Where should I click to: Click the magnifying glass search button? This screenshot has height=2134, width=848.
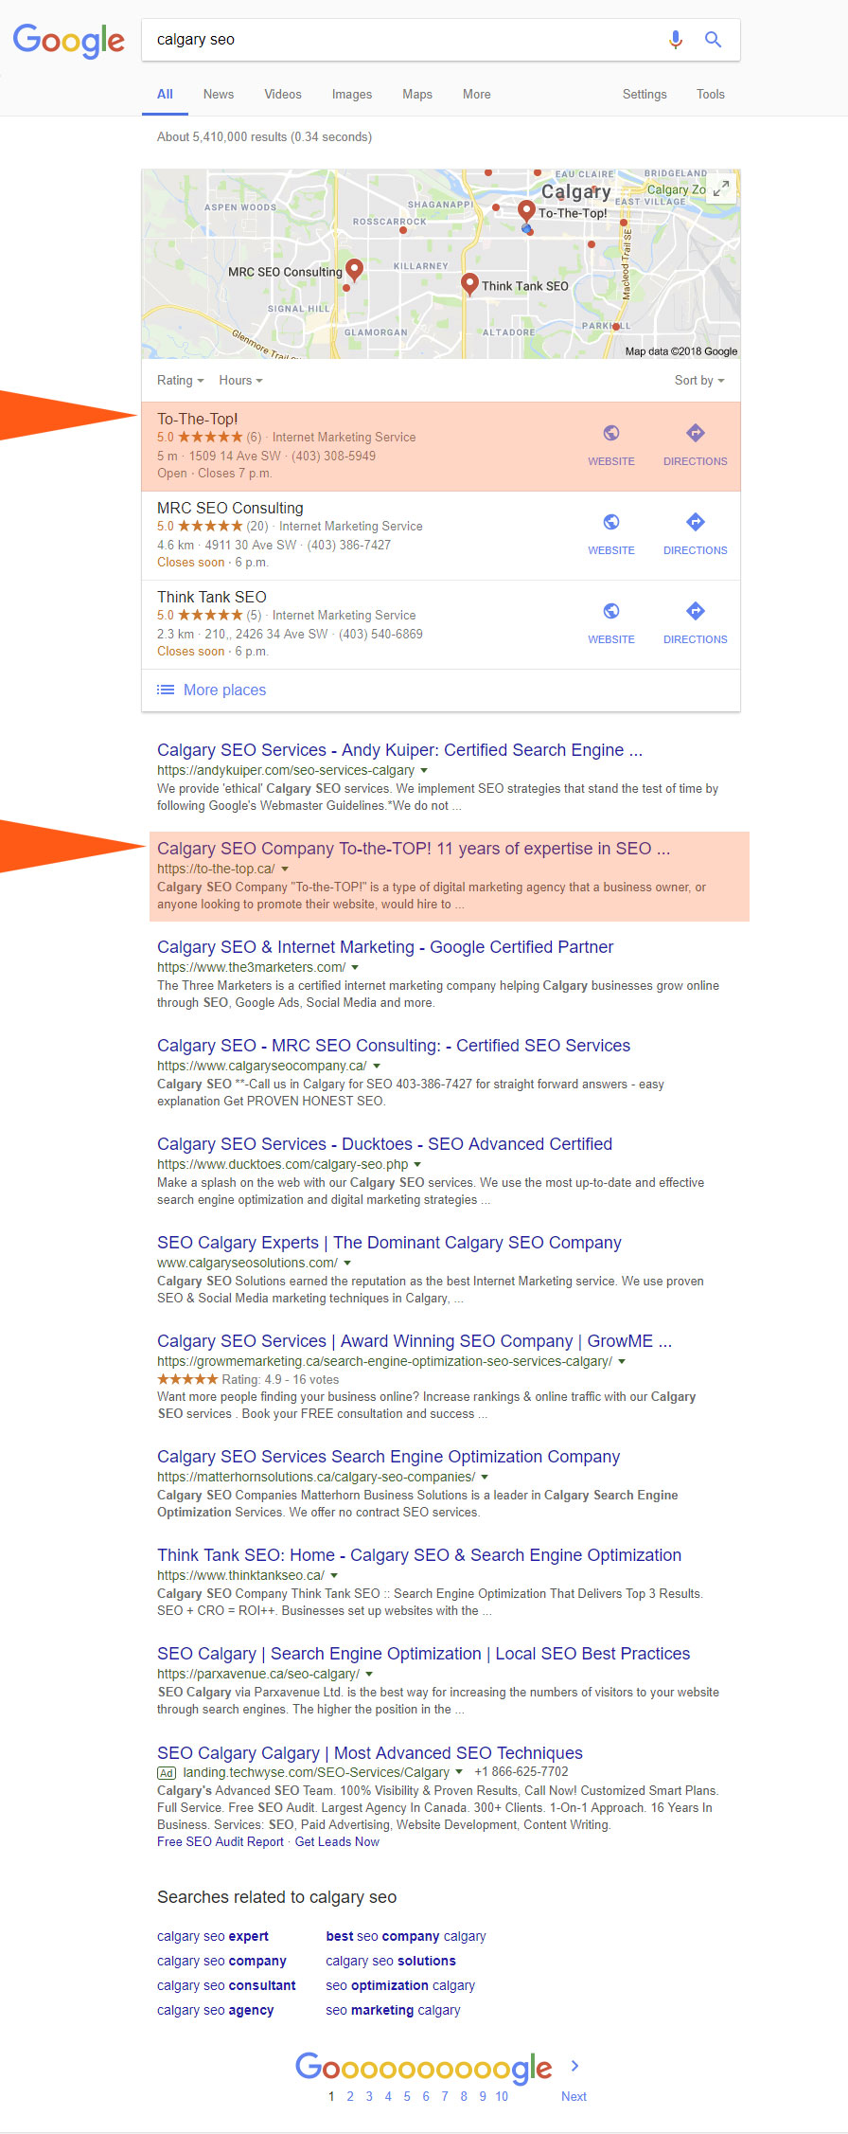tap(713, 40)
